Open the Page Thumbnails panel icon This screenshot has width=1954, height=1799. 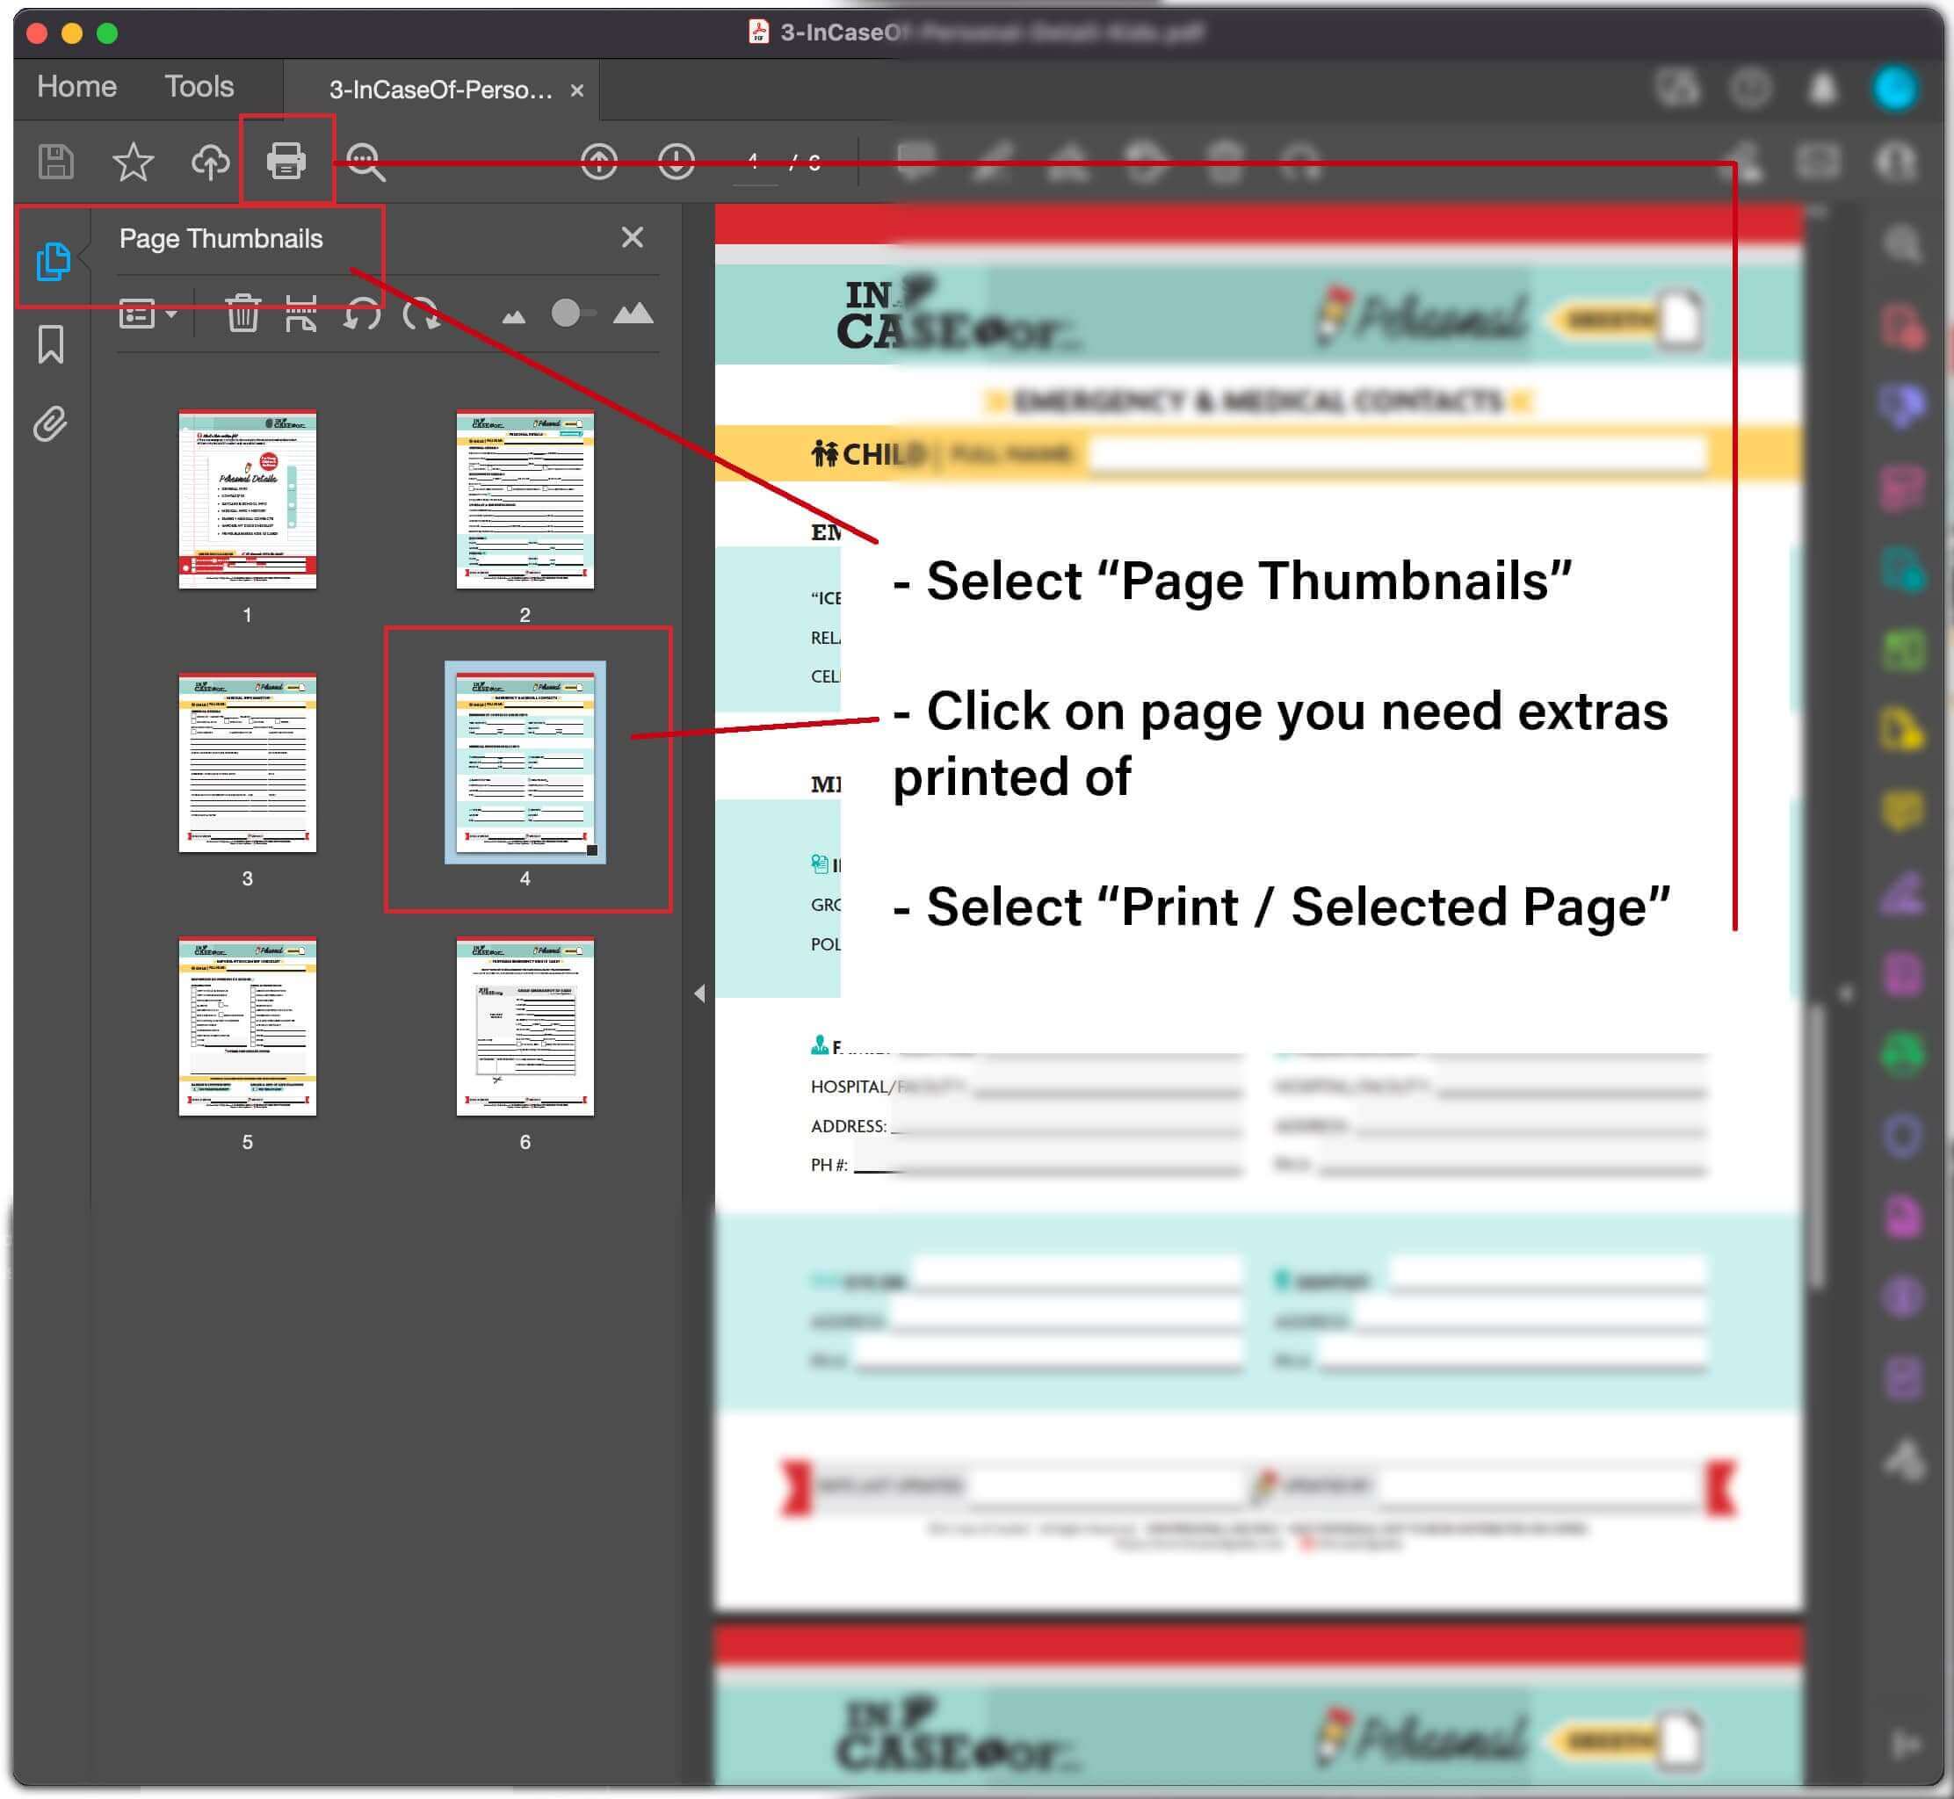pos(53,260)
